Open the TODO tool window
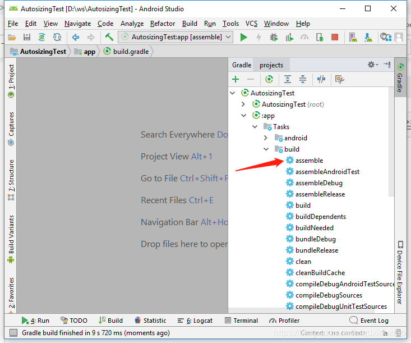Viewport: 411px width, 343px height. click(74, 321)
